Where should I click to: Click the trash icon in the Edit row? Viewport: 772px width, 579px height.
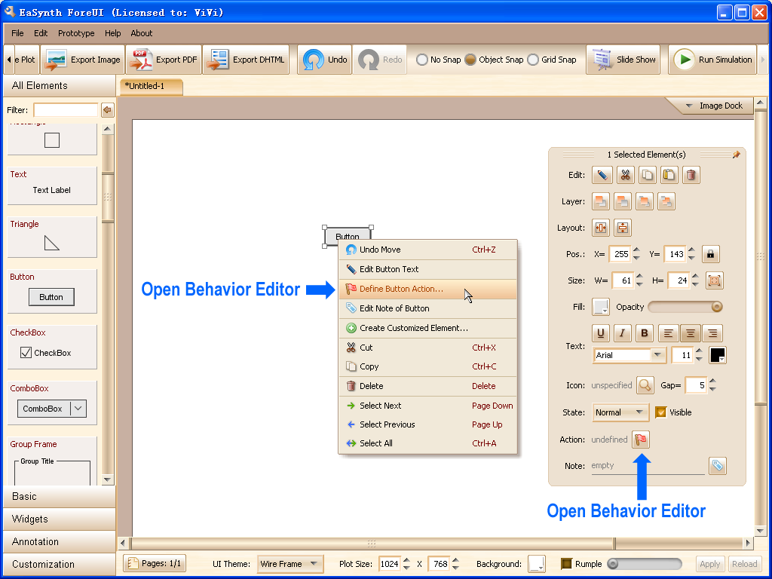tap(691, 175)
